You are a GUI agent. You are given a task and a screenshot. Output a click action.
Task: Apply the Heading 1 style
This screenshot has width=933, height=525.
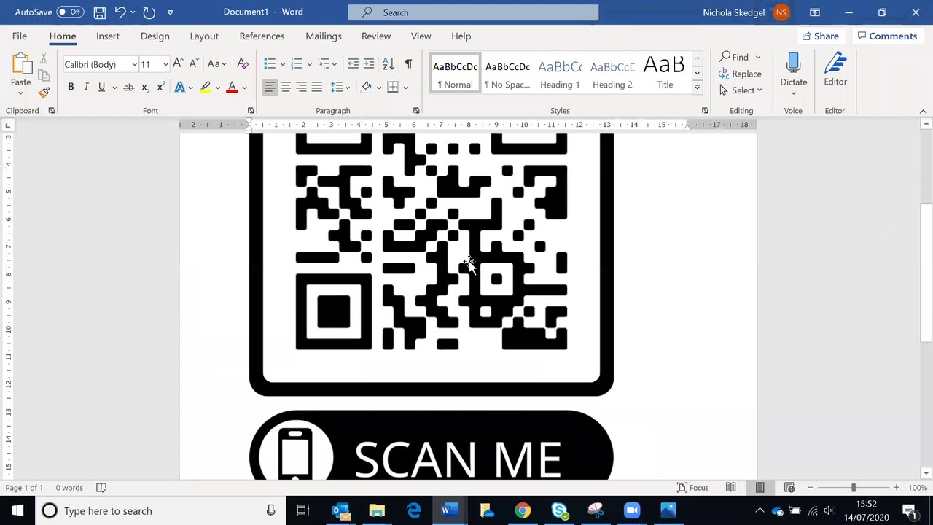coord(560,73)
